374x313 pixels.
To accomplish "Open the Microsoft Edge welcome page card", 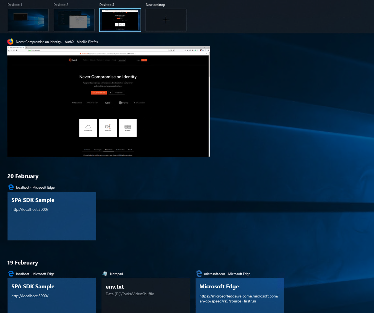I will [x=240, y=296].
